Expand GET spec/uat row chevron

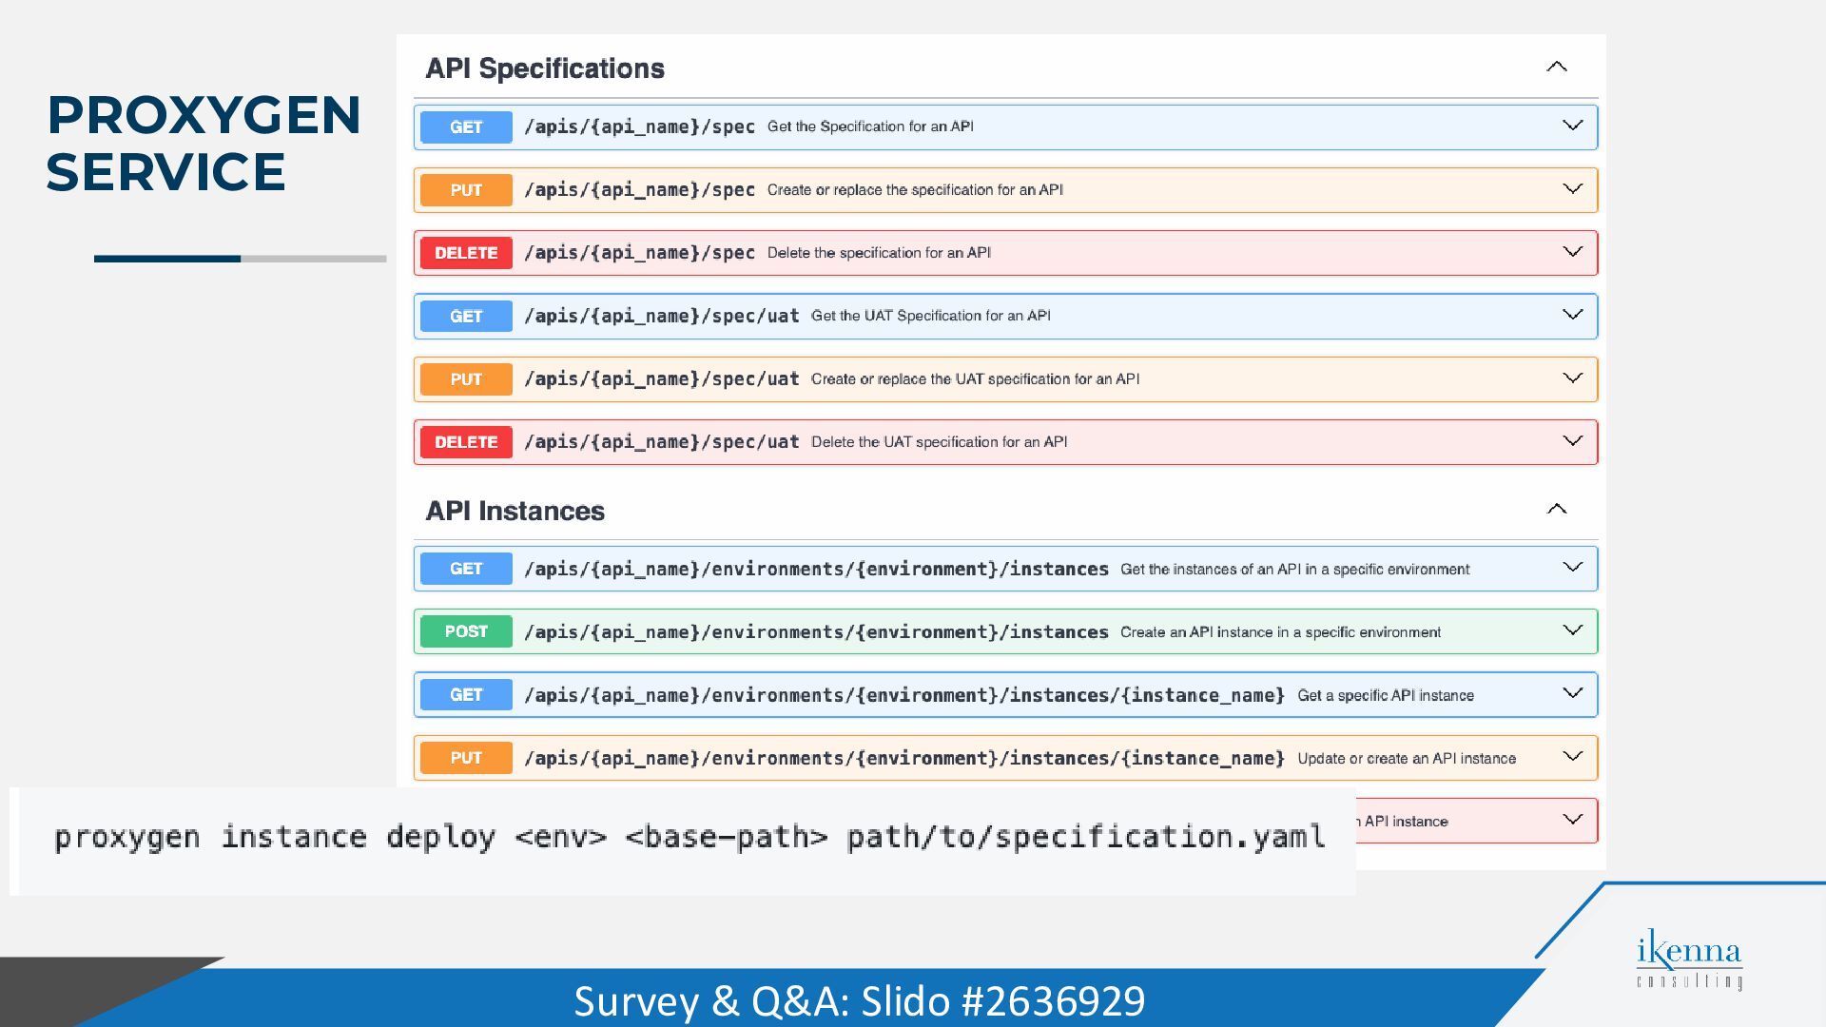click(1572, 315)
